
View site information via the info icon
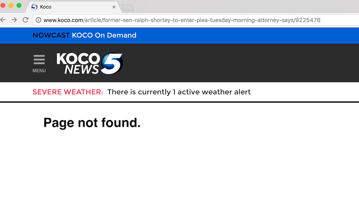pyautogui.click(x=38, y=20)
